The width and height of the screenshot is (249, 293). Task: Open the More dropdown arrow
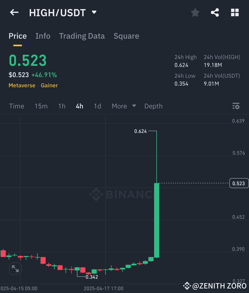click(x=134, y=106)
